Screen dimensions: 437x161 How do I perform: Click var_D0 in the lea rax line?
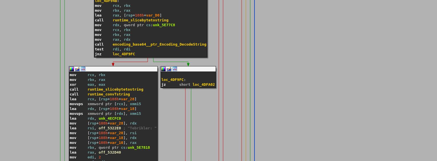click(153, 15)
